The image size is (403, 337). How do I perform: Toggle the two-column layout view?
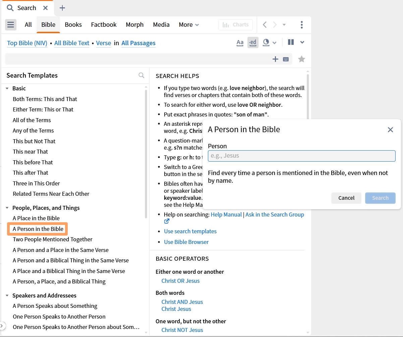[x=291, y=43]
